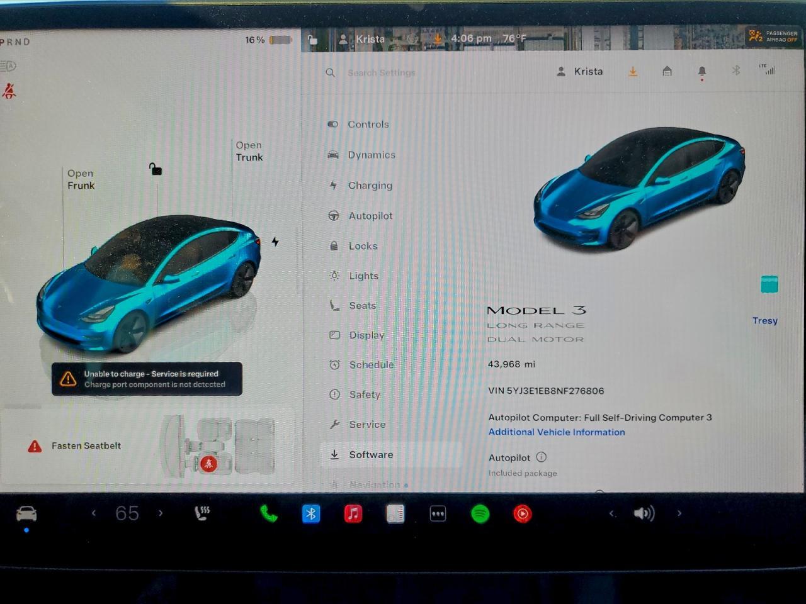806x604 pixels.
Task: Open the Lights settings menu
Action: coord(354,276)
